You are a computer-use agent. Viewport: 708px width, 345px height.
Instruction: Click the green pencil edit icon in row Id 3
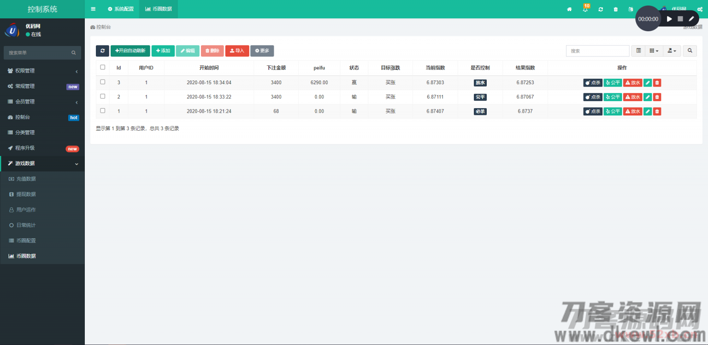(x=648, y=83)
